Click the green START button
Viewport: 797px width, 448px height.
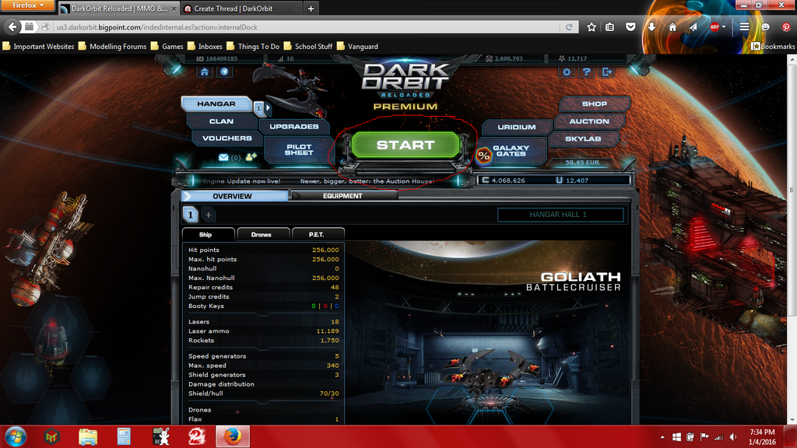pos(404,145)
